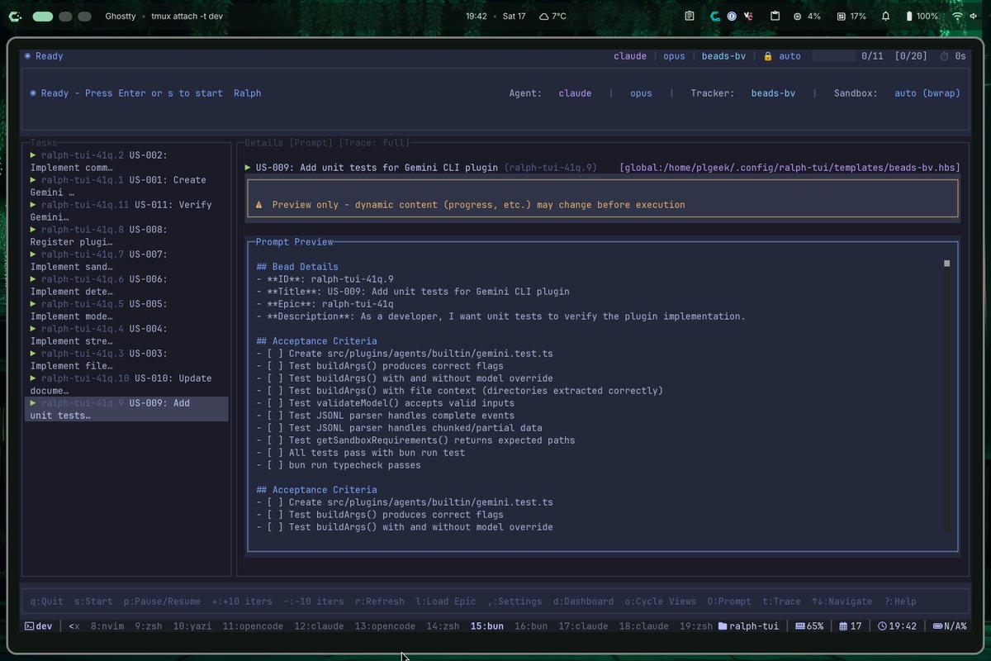Click the ralph-tui folder icon in status bar
This screenshot has height=661, width=991.
click(x=723, y=626)
